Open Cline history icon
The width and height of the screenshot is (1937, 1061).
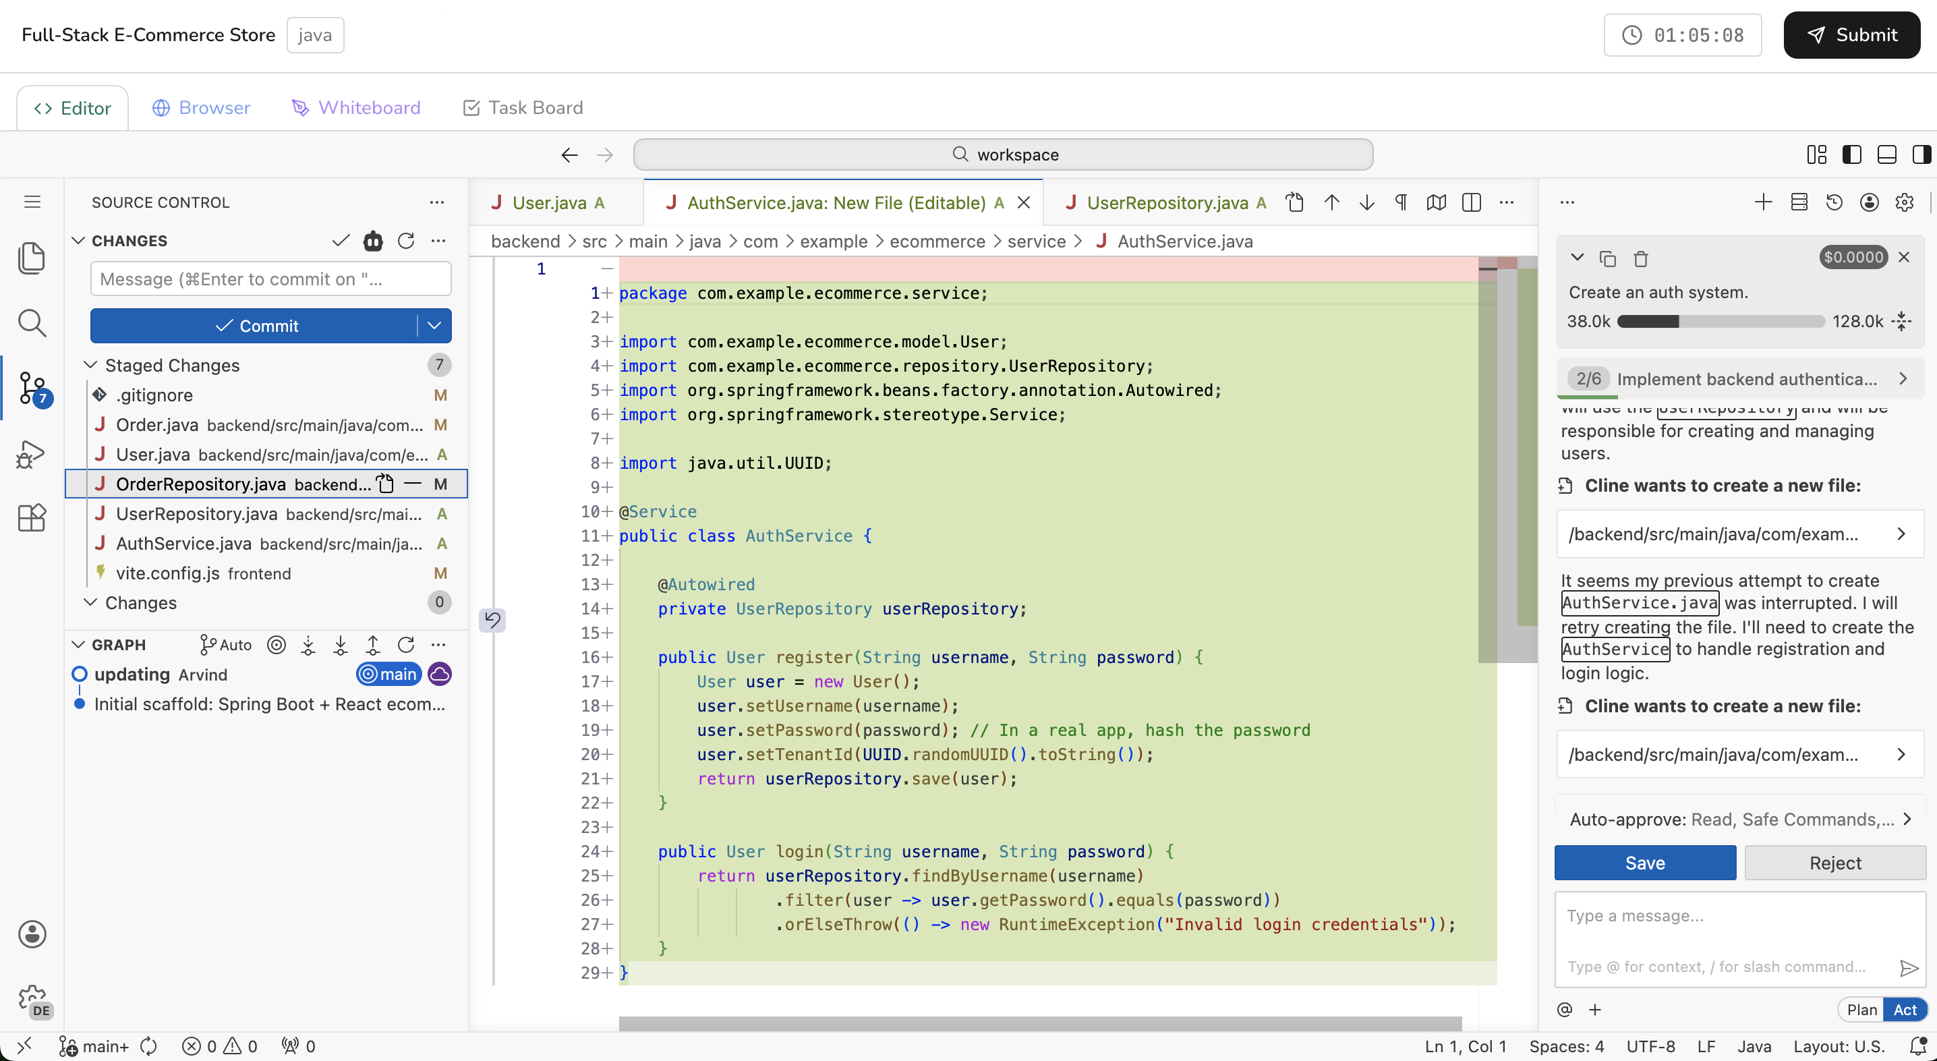[1834, 202]
